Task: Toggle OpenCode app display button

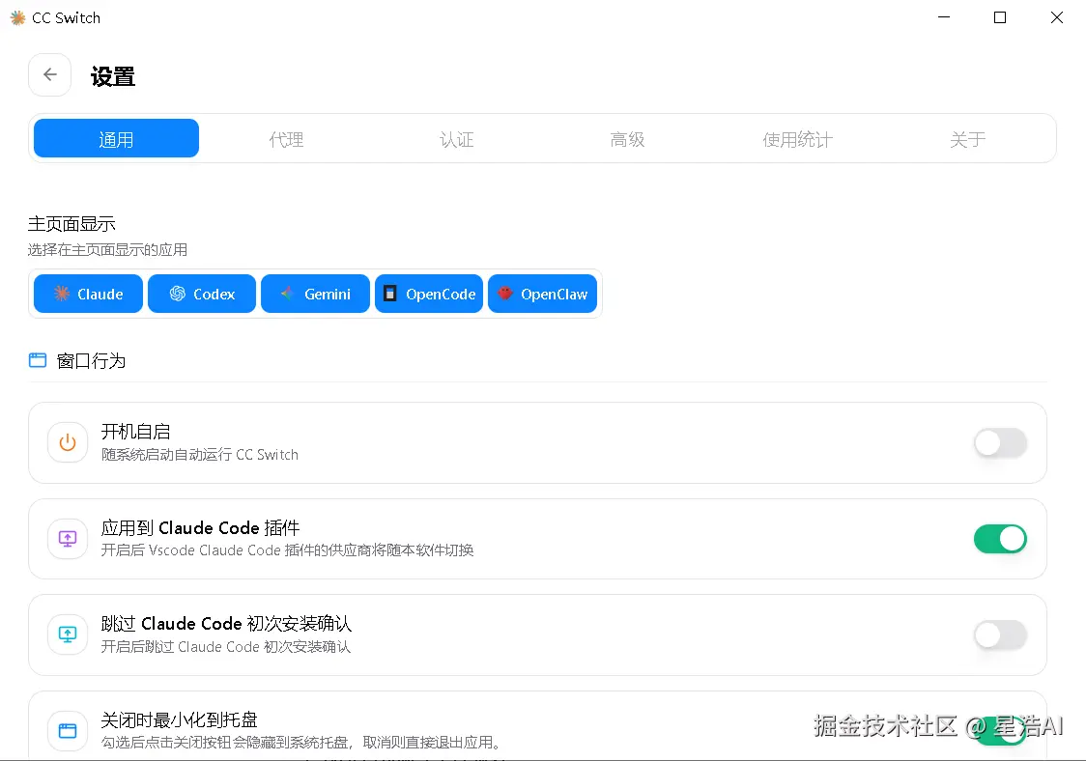Action: [429, 294]
